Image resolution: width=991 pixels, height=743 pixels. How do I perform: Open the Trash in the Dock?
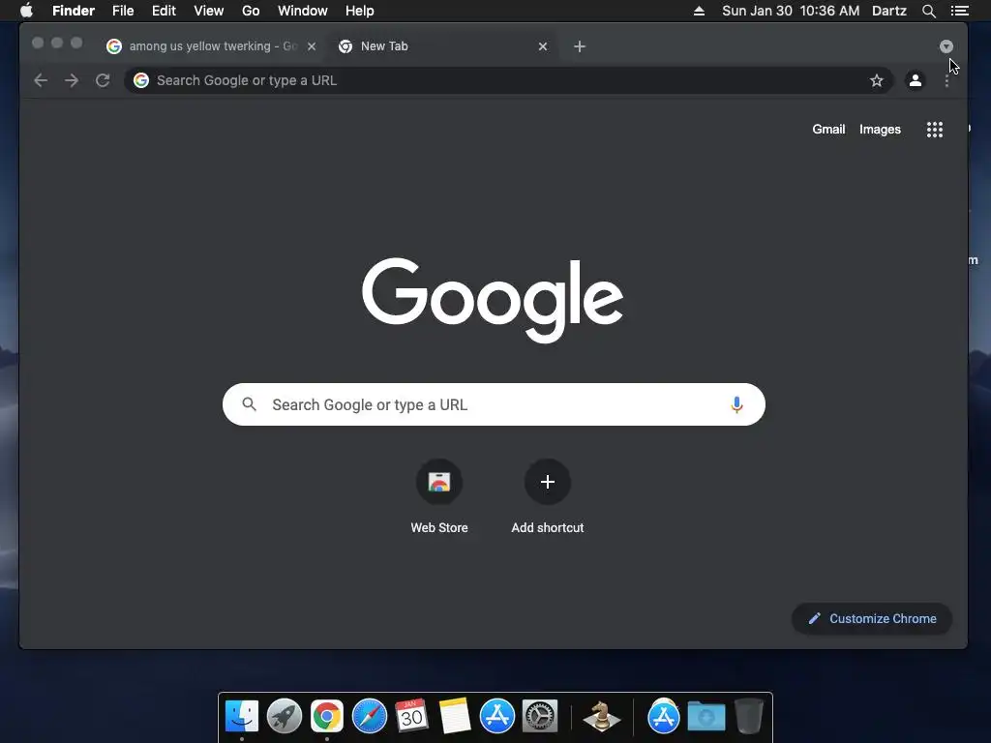point(748,716)
